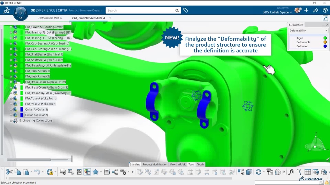330x185 pixels.
Task: Click the plus Add icon in header
Action: pos(306,10)
